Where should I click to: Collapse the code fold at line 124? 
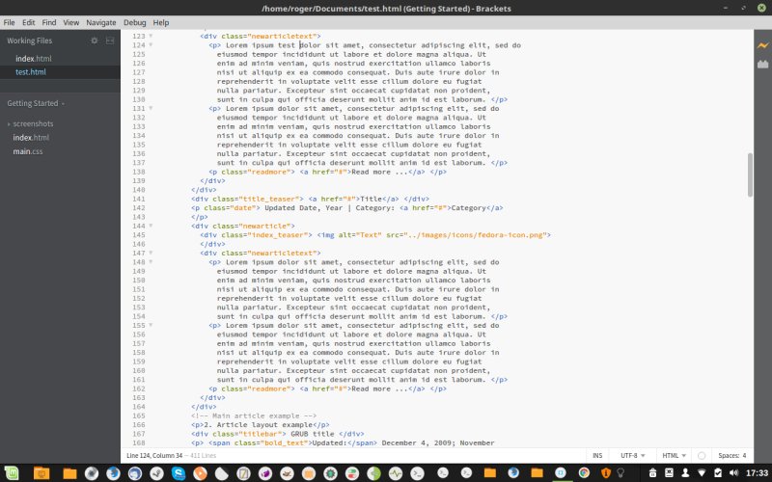point(151,45)
